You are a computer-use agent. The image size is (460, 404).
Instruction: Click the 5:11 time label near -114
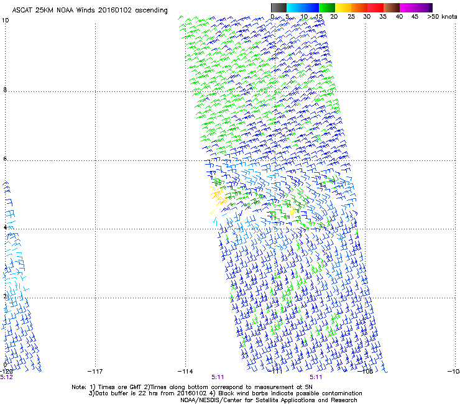218,377
